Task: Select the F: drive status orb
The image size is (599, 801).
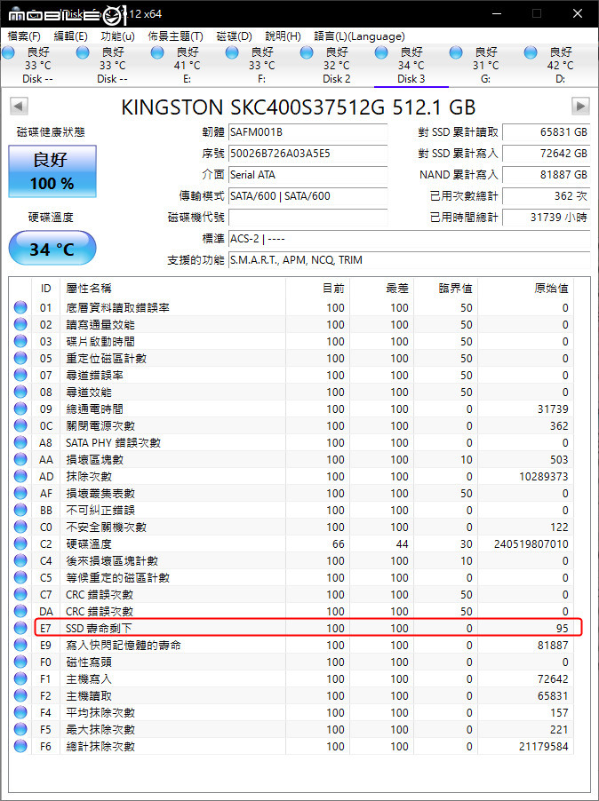Action: (x=232, y=52)
